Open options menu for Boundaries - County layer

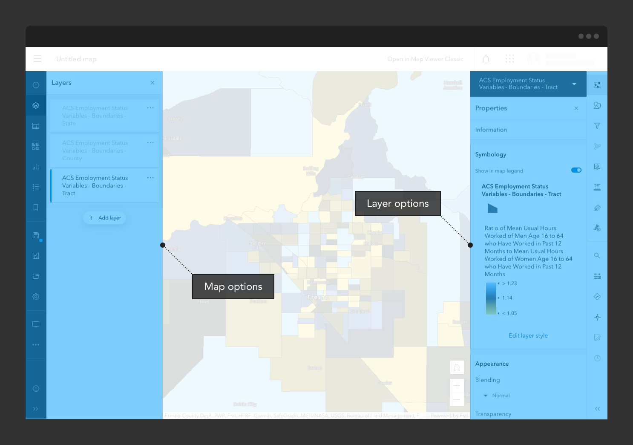(150, 143)
